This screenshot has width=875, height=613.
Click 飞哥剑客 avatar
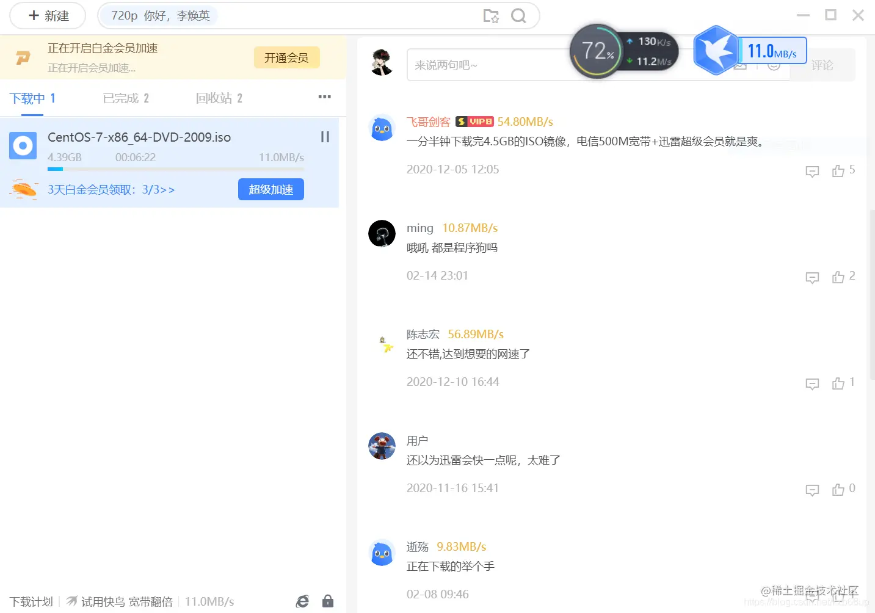(382, 128)
